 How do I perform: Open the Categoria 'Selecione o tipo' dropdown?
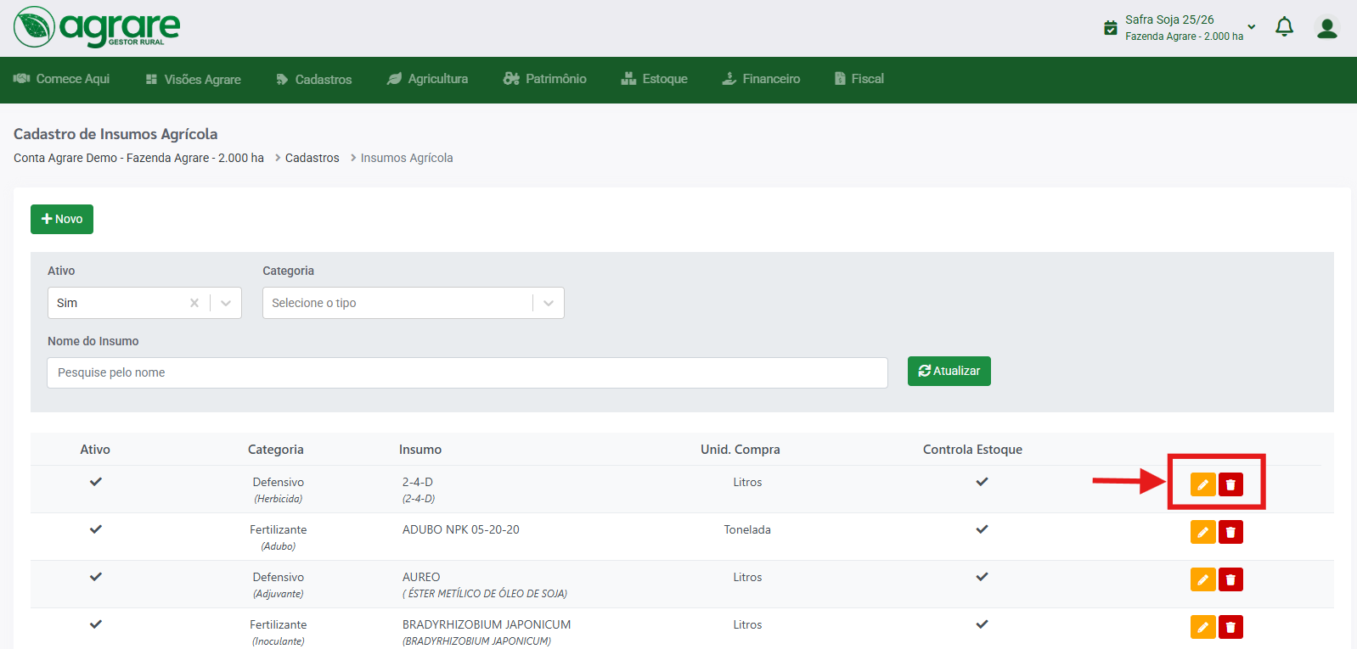tap(413, 303)
